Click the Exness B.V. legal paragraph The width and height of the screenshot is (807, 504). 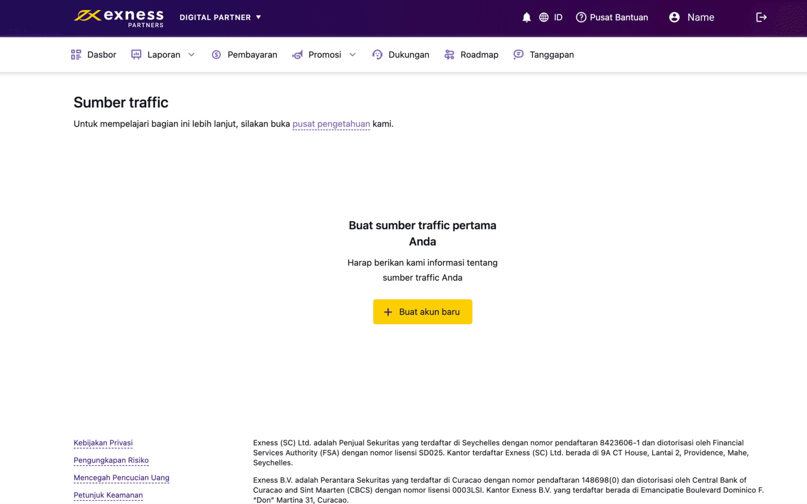(x=508, y=490)
